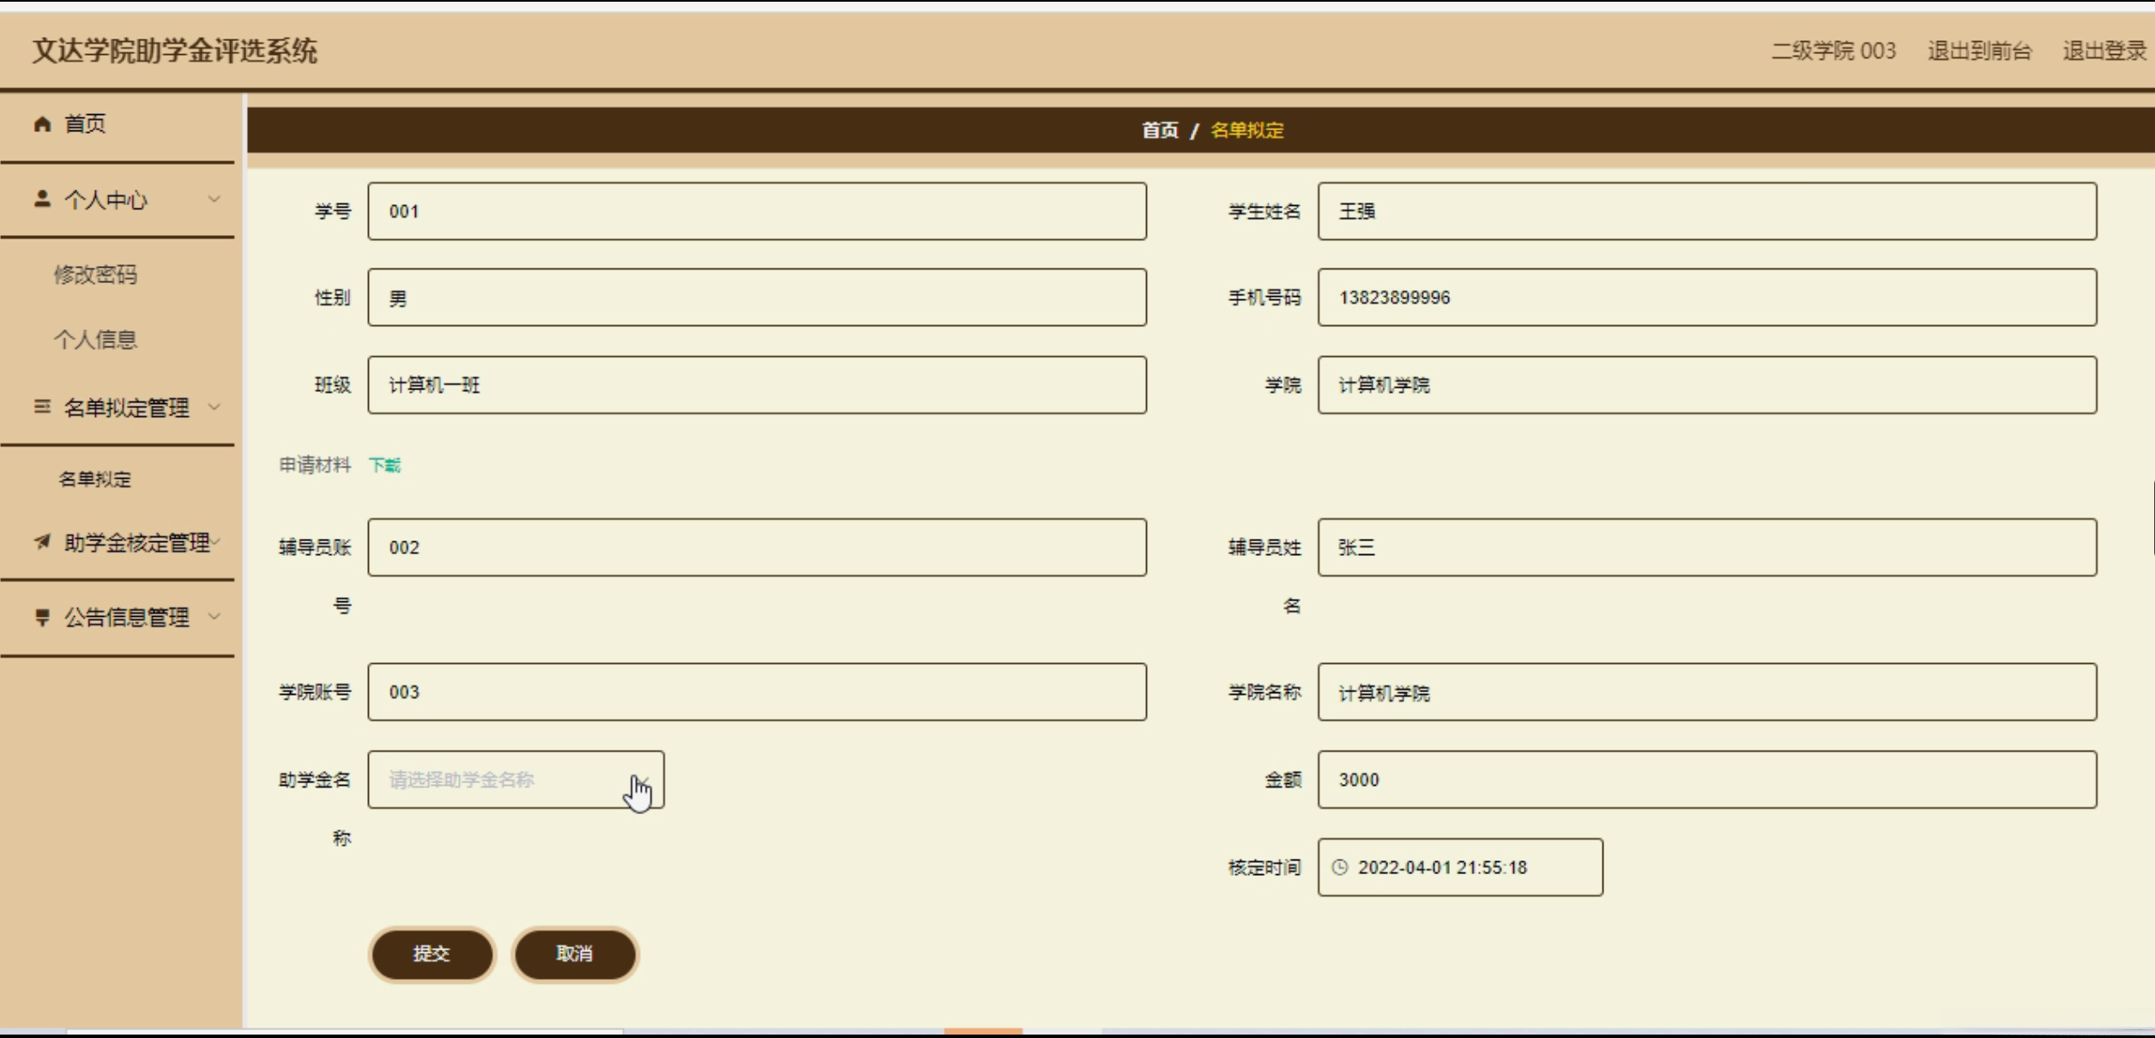Click the 首页 breadcrumb link
Viewport: 2155px width, 1038px height.
click(x=1160, y=130)
